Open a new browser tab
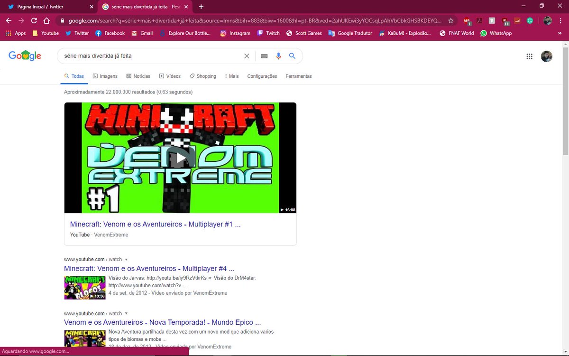 201,7
